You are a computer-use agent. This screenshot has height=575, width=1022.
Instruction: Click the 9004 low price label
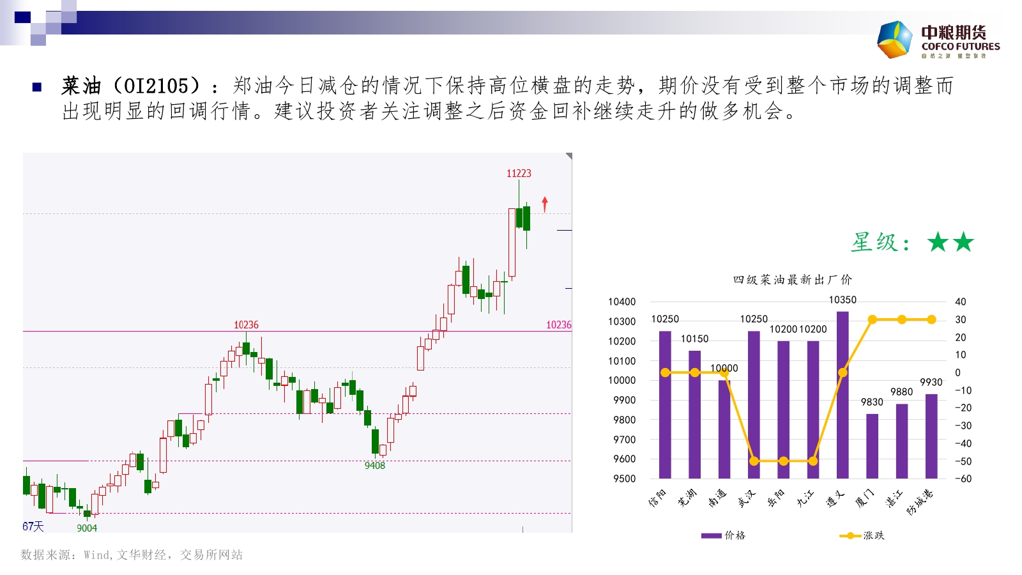[x=87, y=528]
